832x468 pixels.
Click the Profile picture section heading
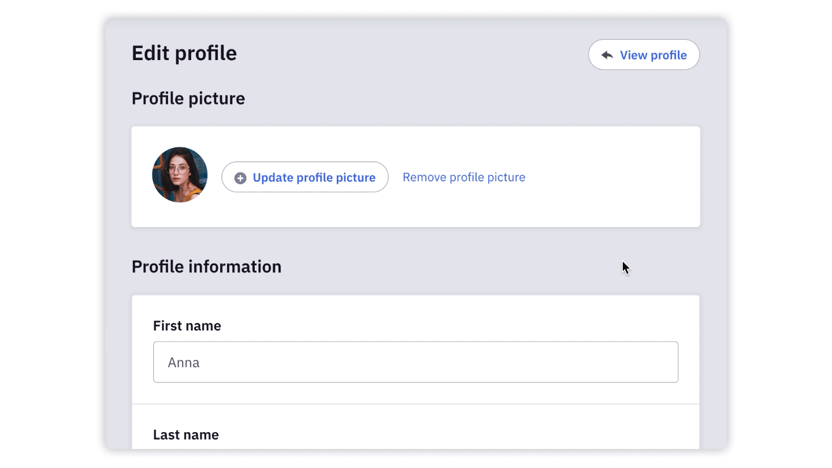[x=188, y=99]
